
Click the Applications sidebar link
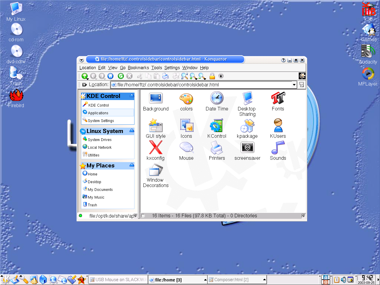tap(98, 113)
